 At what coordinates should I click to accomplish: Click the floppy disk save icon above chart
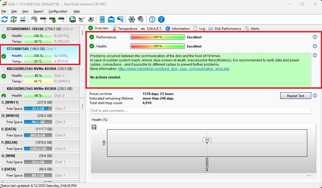(x=94, y=127)
